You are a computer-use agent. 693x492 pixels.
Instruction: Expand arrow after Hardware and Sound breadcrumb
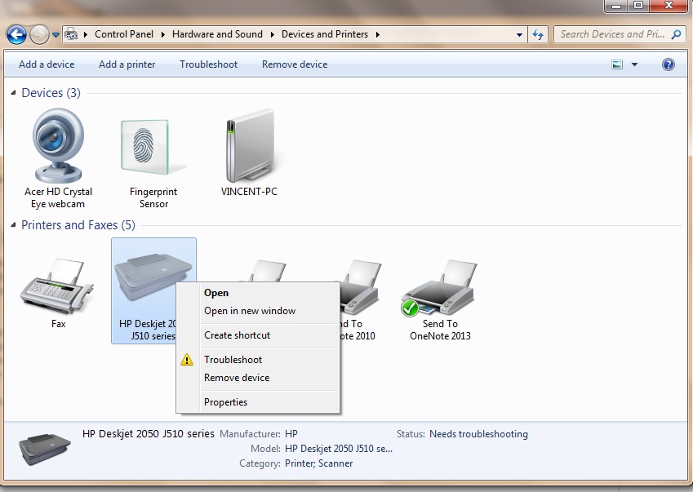point(272,34)
